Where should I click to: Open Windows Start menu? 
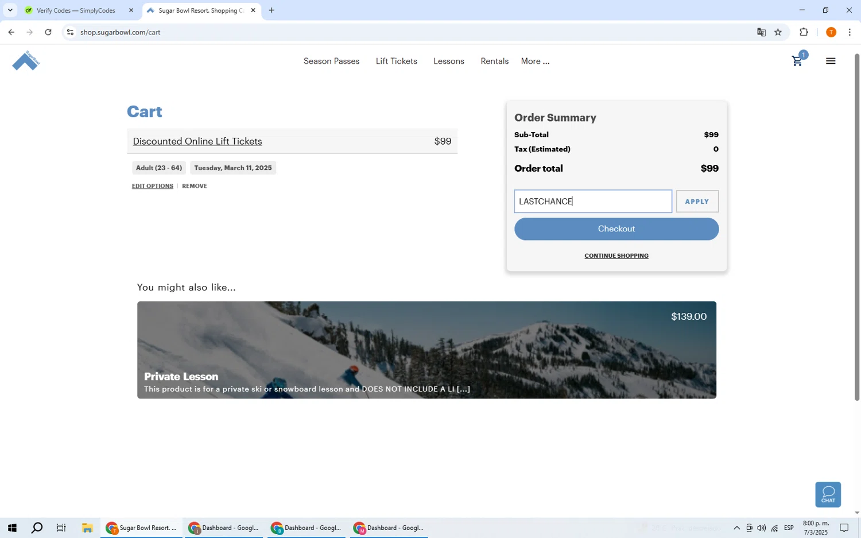(x=12, y=528)
